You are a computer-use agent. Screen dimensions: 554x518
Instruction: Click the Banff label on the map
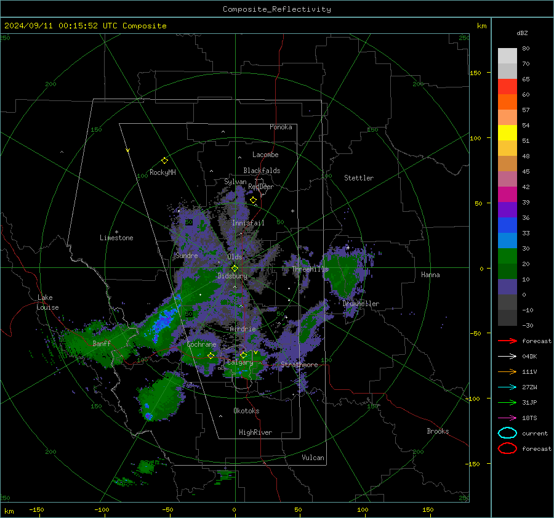point(102,343)
